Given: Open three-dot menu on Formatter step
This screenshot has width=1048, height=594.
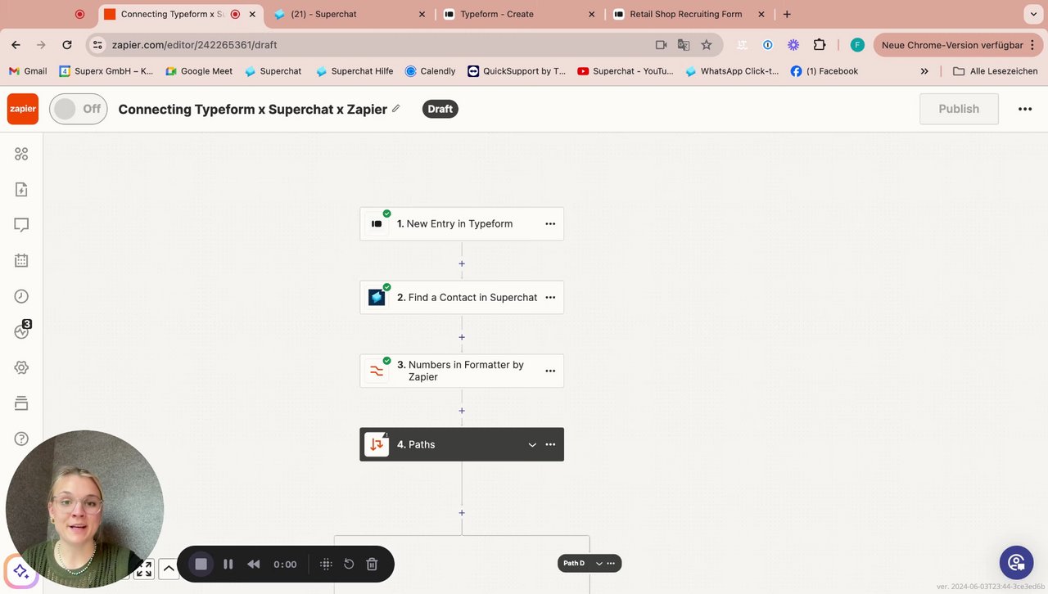Looking at the screenshot, I should coord(550,371).
